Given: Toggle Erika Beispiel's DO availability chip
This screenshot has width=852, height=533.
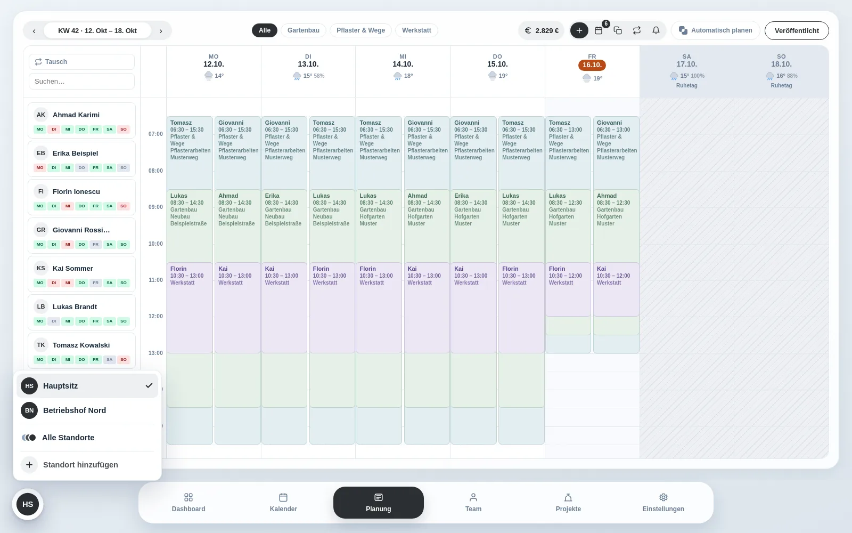Looking at the screenshot, I should point(81,167).
